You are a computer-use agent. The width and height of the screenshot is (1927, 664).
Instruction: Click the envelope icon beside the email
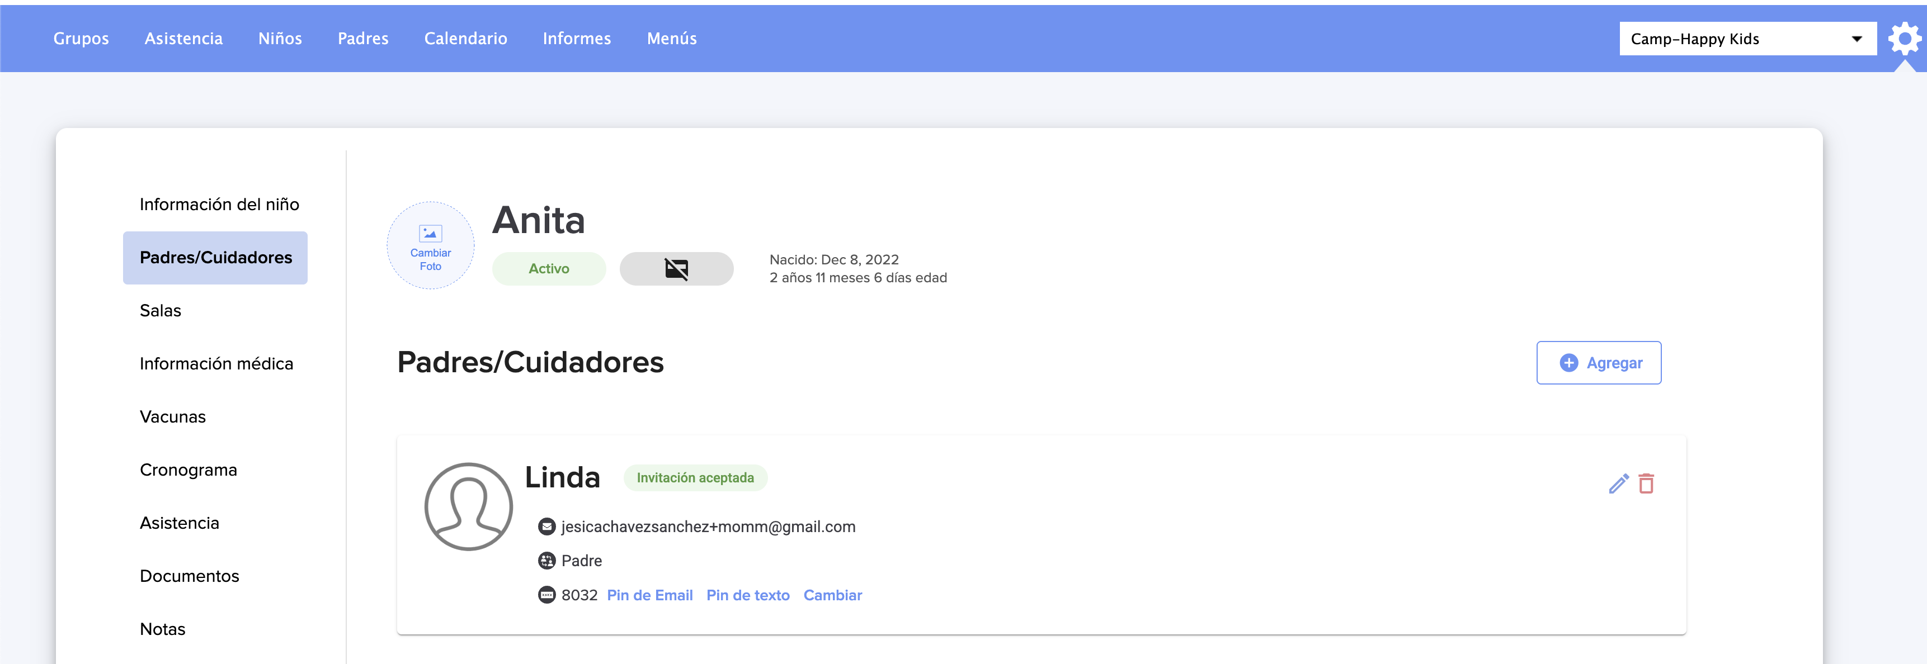547,527
